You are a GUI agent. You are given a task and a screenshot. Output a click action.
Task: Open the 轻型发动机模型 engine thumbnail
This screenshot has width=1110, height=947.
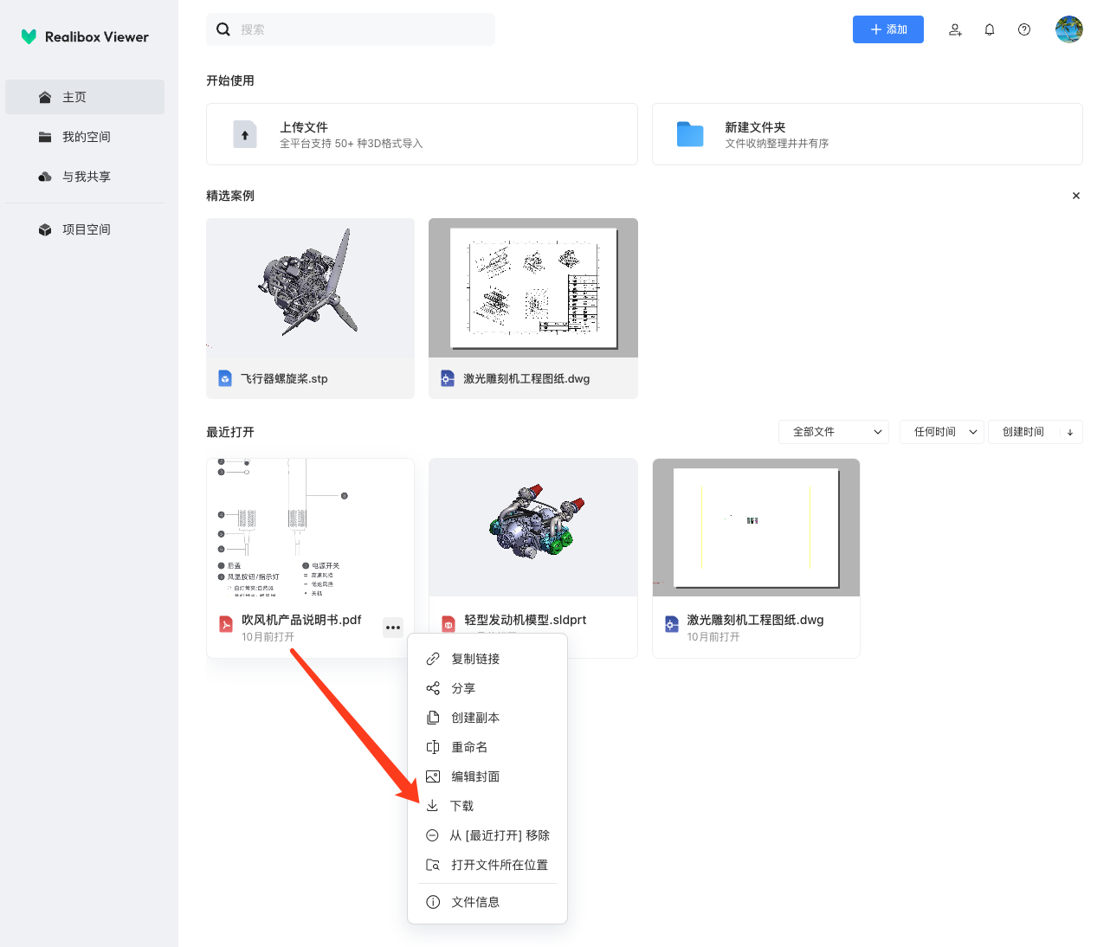533,527
